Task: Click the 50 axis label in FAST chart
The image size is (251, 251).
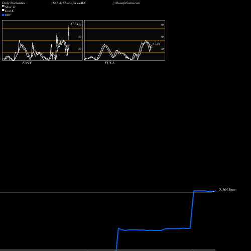Action: pyautogui.click(x=80, y=37)
